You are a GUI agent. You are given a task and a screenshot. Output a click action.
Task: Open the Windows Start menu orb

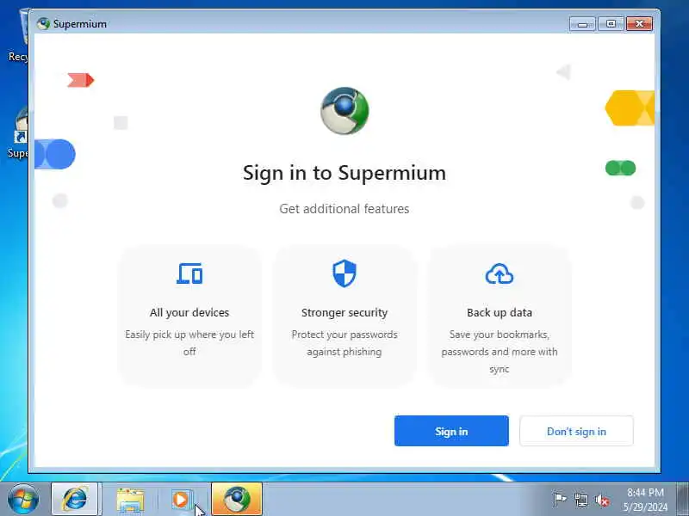click(x=23, y=499)
